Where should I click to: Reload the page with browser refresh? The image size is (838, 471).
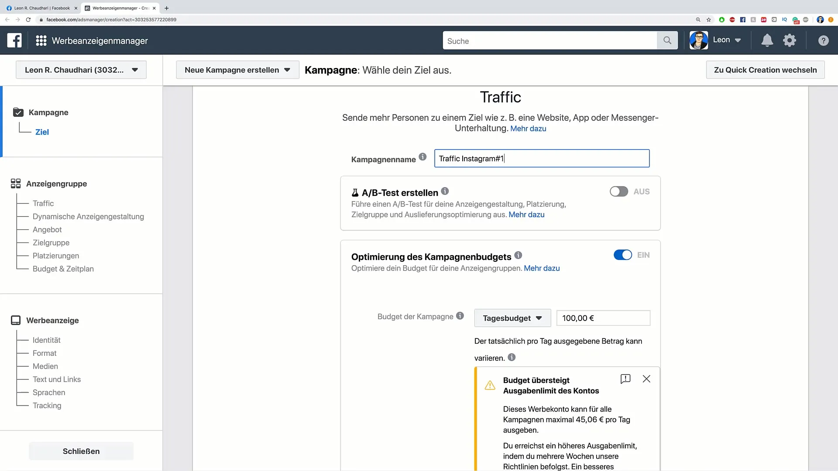[x=28, y=20]
